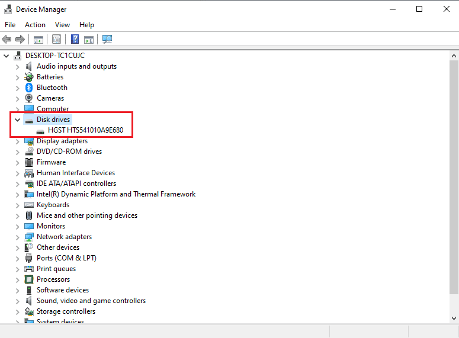Viewport: 459px width, 338px height.
Task: Collapse the DESKTOP-TC1CUJC root node
Action: coord(6,56)
